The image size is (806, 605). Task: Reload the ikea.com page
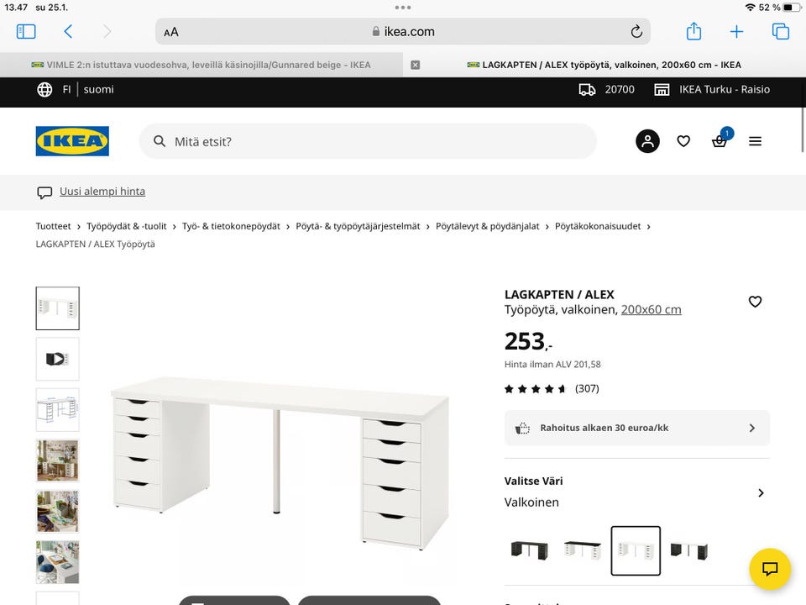(636, 31)
